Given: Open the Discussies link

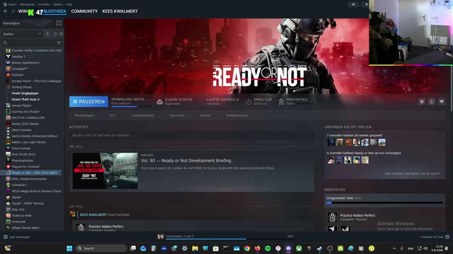Looking at the screenshot, I should click(177, 115).
